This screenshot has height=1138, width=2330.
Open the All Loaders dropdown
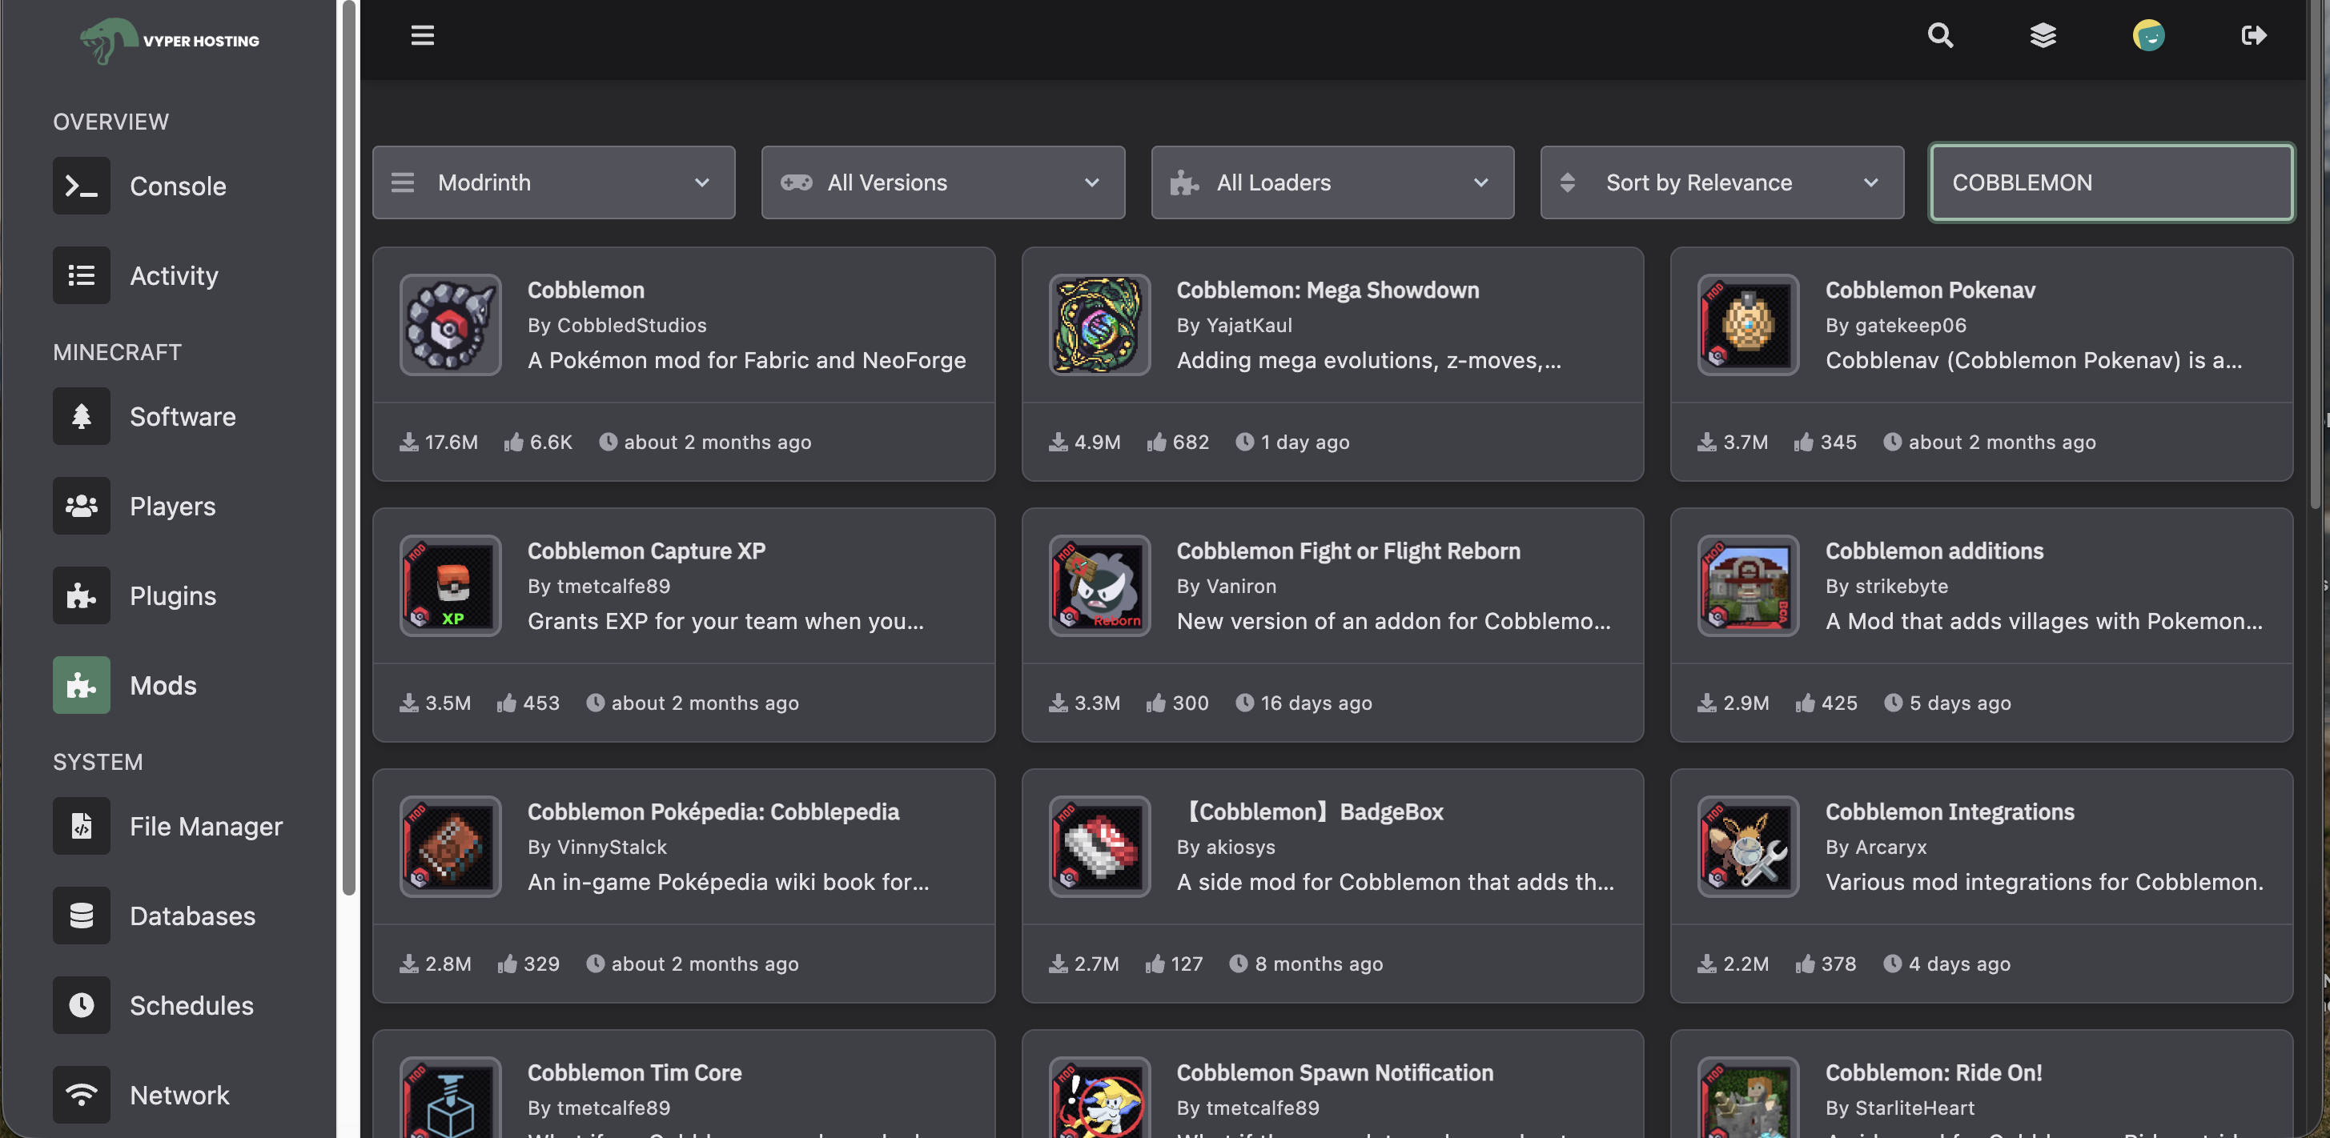(x=1332, y=182)
